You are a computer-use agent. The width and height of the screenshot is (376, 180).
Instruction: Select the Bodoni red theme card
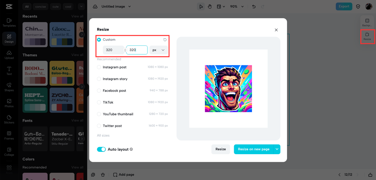click(x=35, y=73)
